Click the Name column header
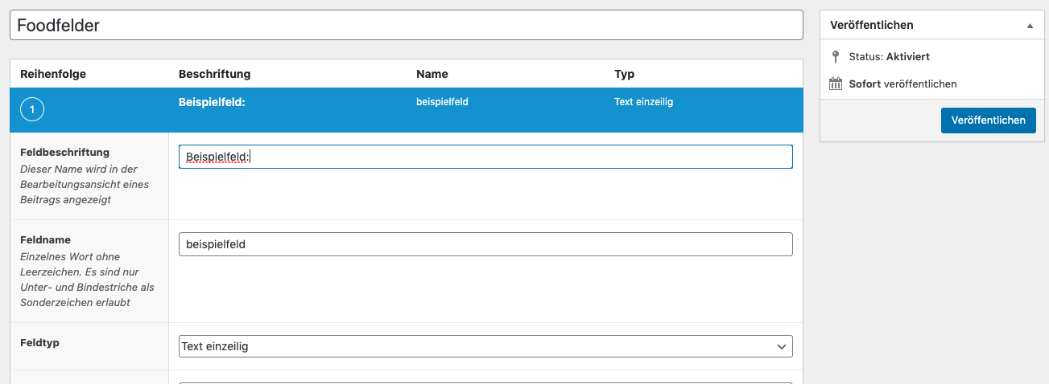 (432, 74)
